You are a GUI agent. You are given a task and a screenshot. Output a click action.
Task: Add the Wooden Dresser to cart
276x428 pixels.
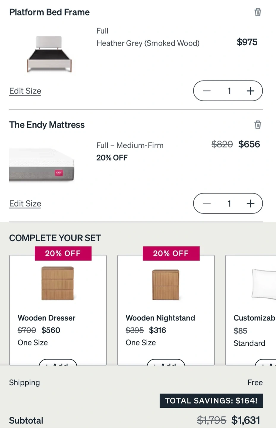(x=58, y=363)
